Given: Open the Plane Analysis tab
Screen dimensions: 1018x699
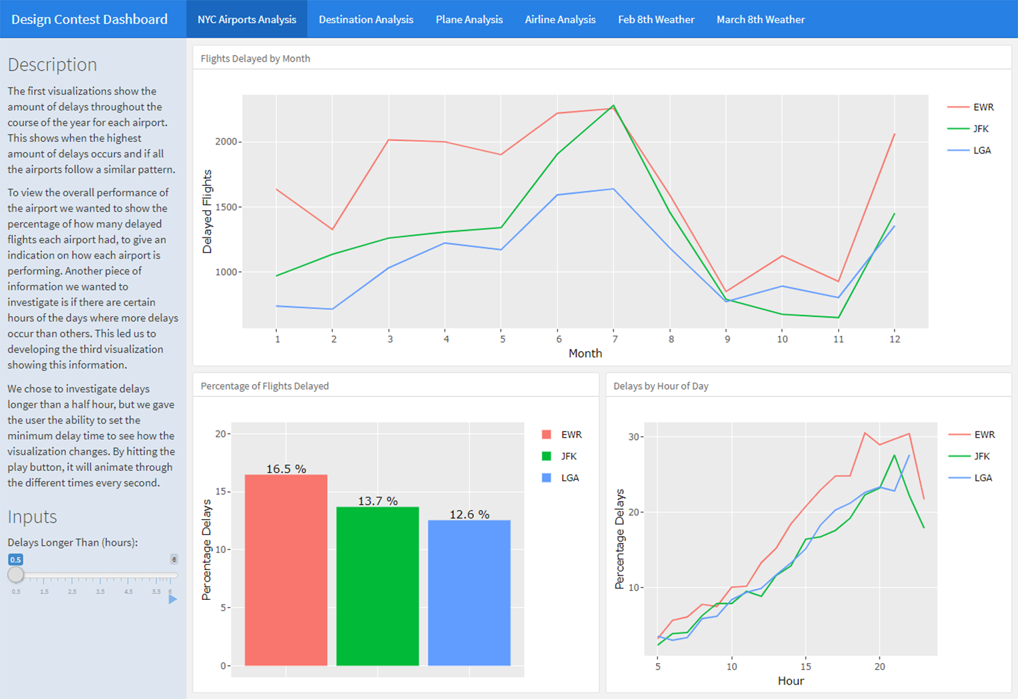Looking at the screenshot, I should [469, 19].
